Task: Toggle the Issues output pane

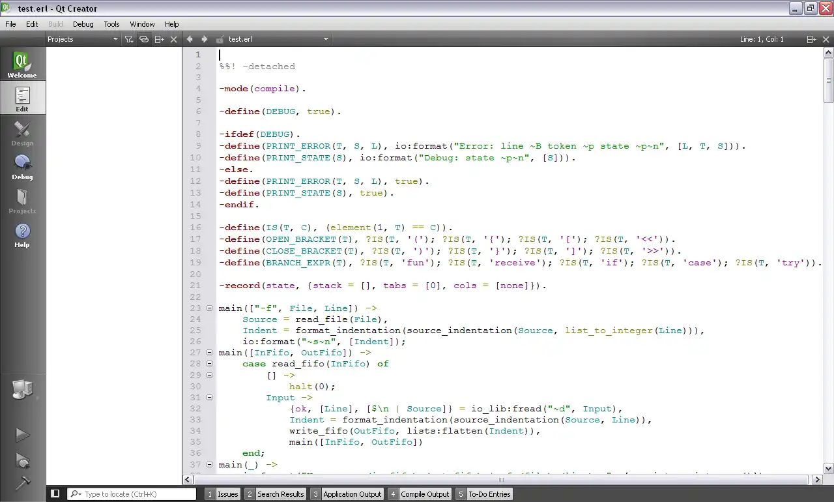Action: 222,494
